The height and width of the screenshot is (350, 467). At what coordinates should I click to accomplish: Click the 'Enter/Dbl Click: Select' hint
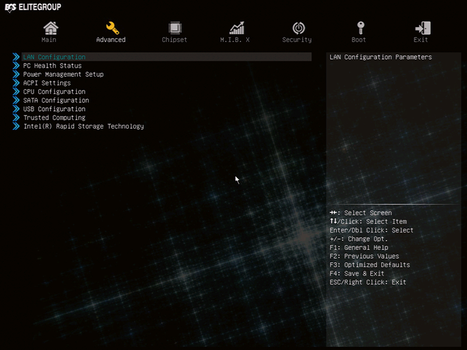tap(371, 230)
